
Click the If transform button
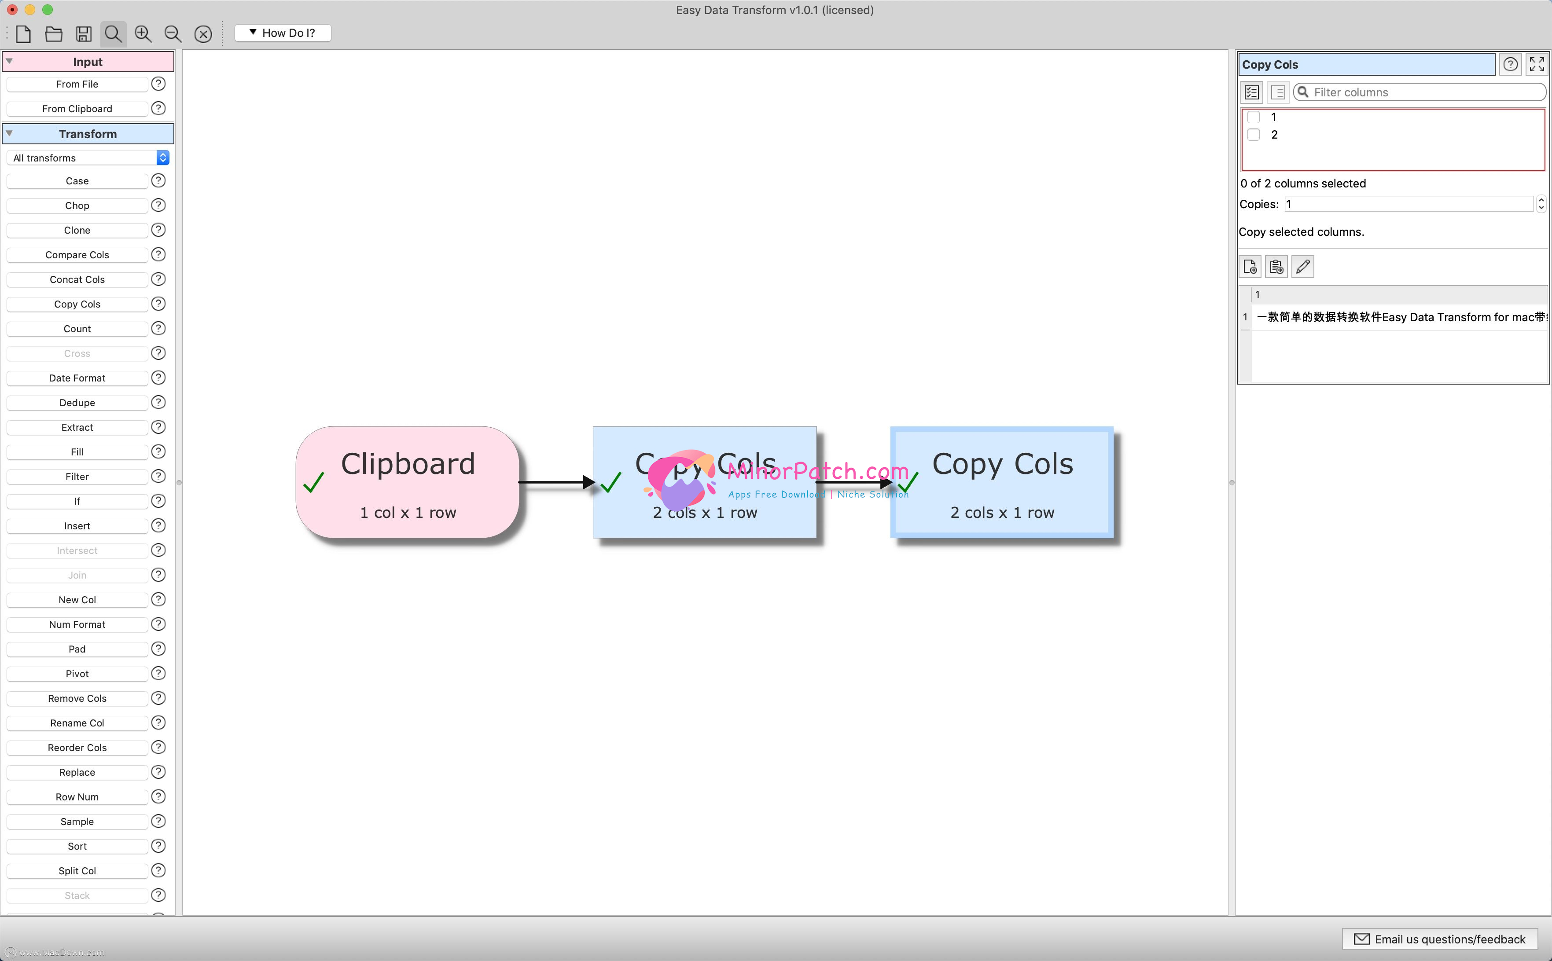pos(77,502)
